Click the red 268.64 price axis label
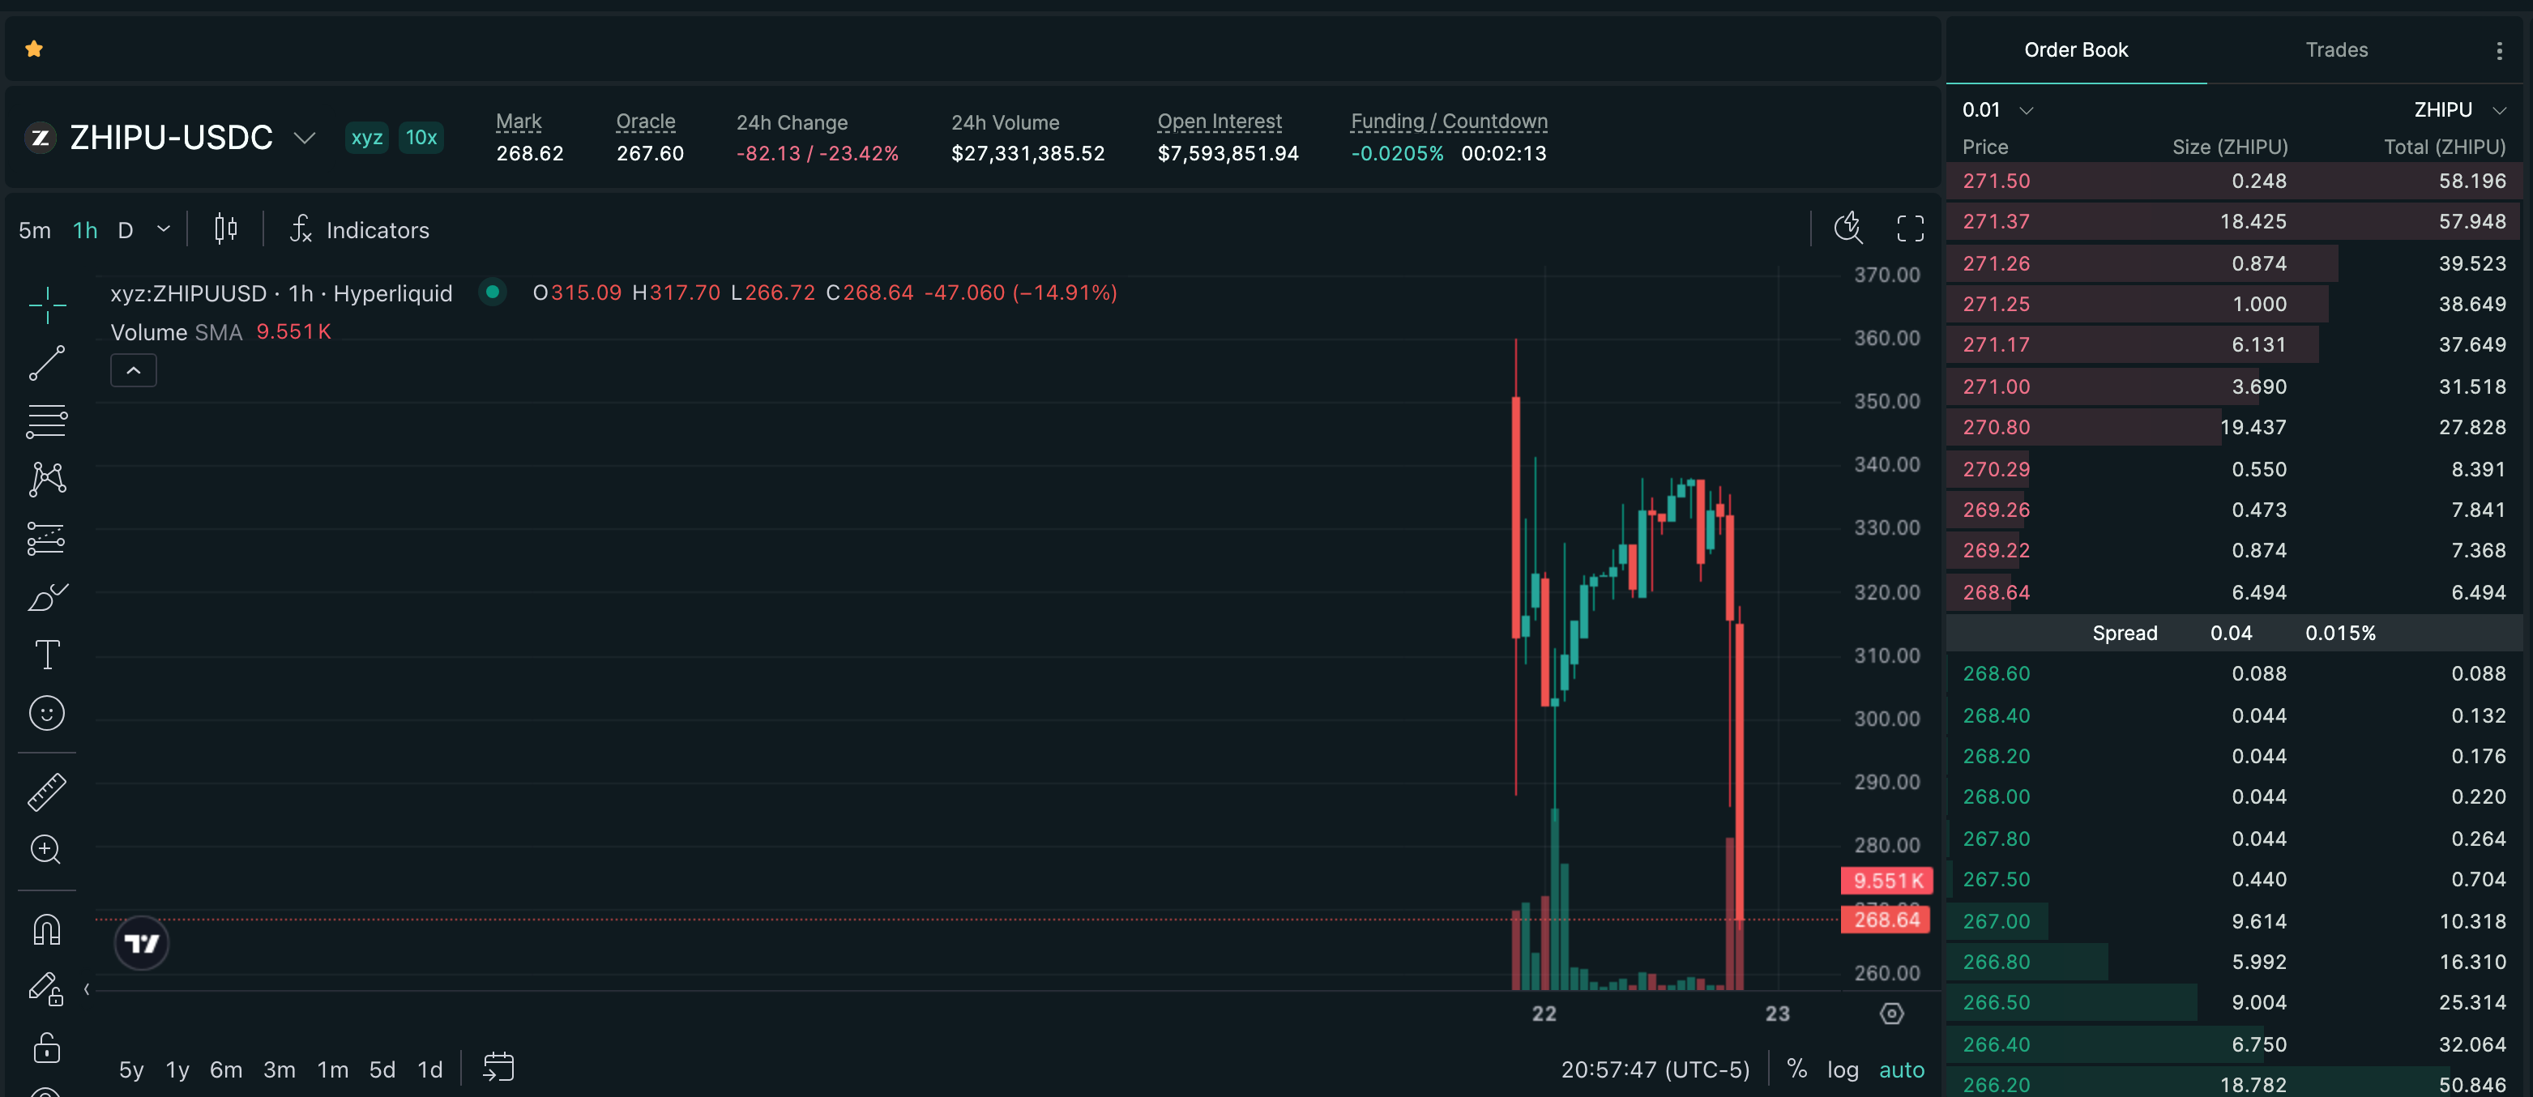The width and height of the screenshot is (2533, 1097). 1886,920
